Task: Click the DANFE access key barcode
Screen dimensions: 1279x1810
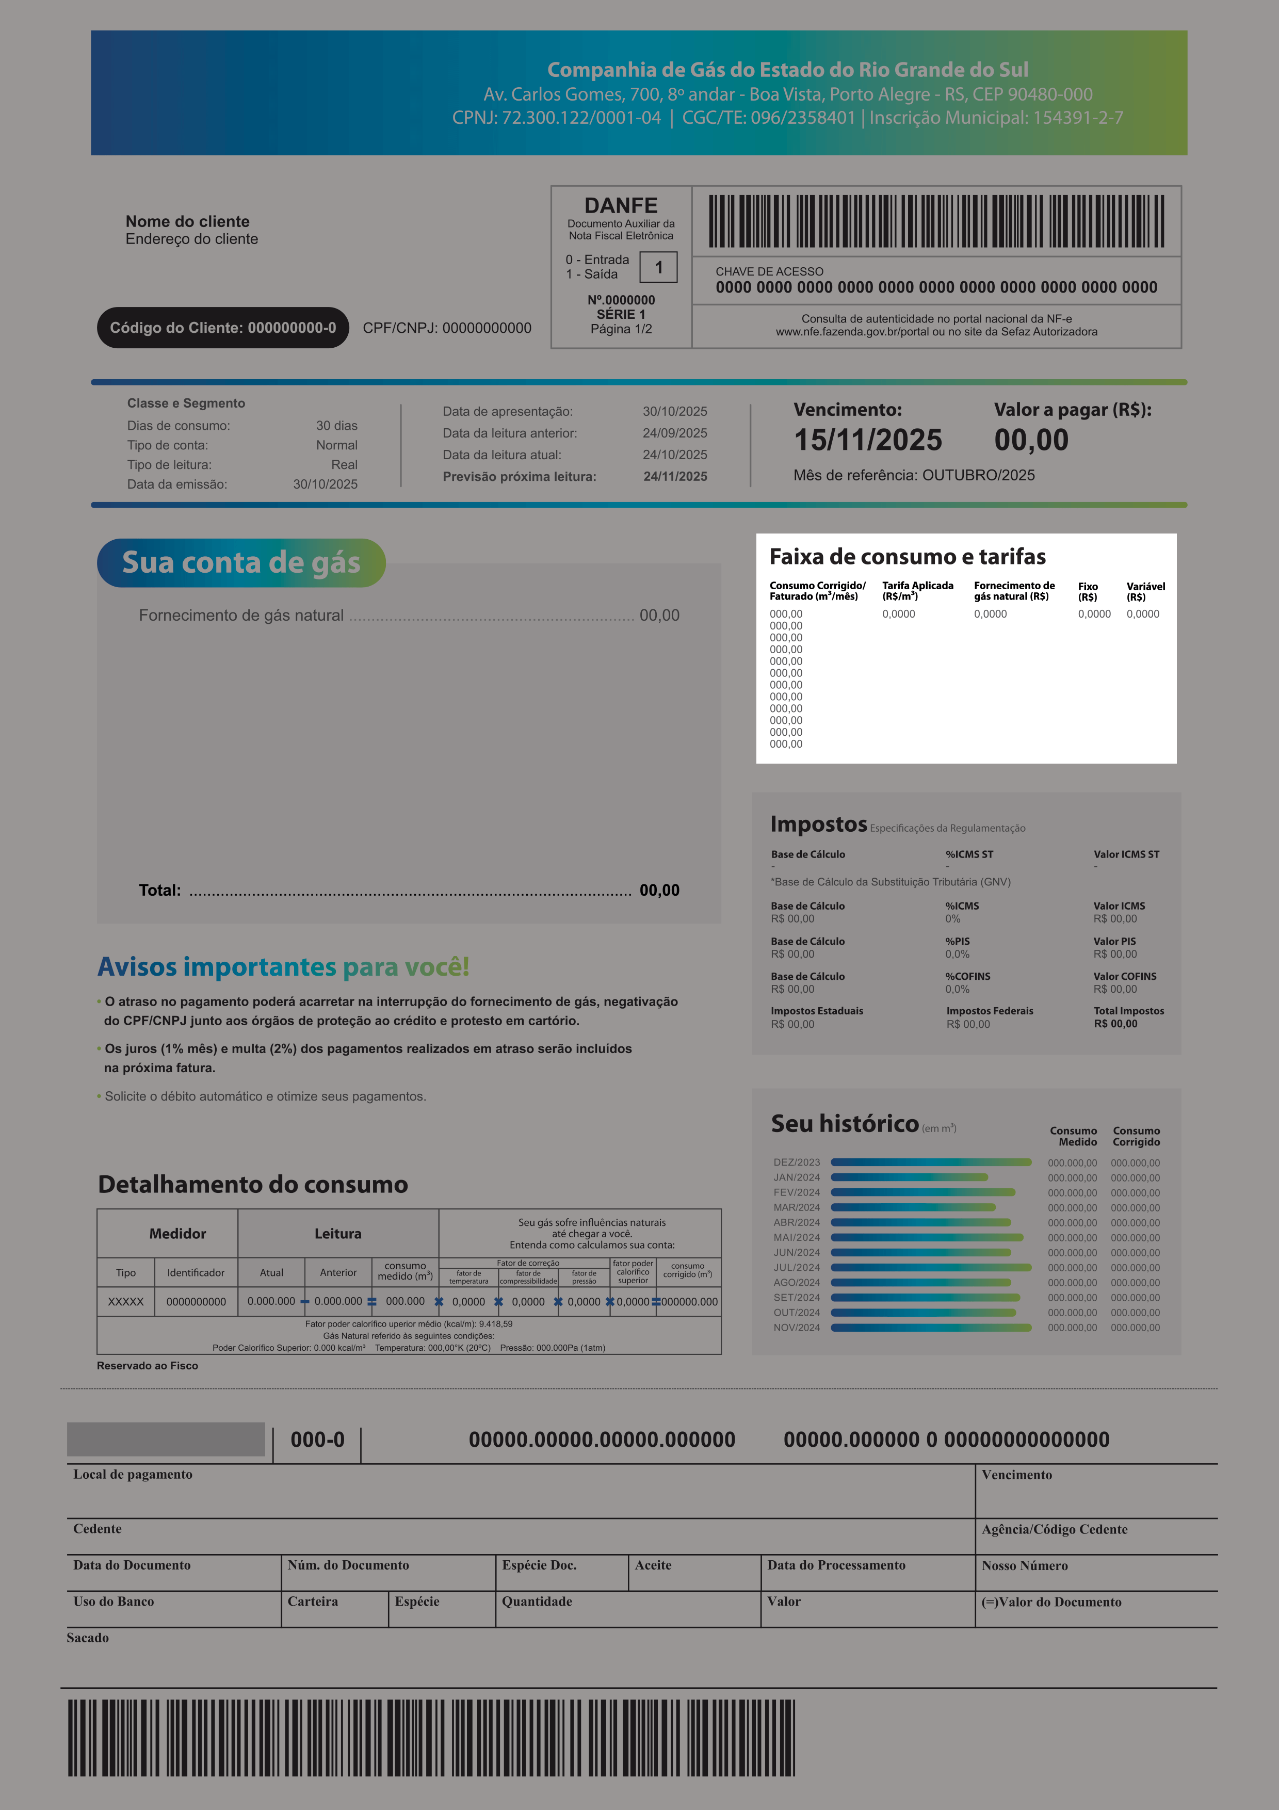Action: tap(936, 221)
